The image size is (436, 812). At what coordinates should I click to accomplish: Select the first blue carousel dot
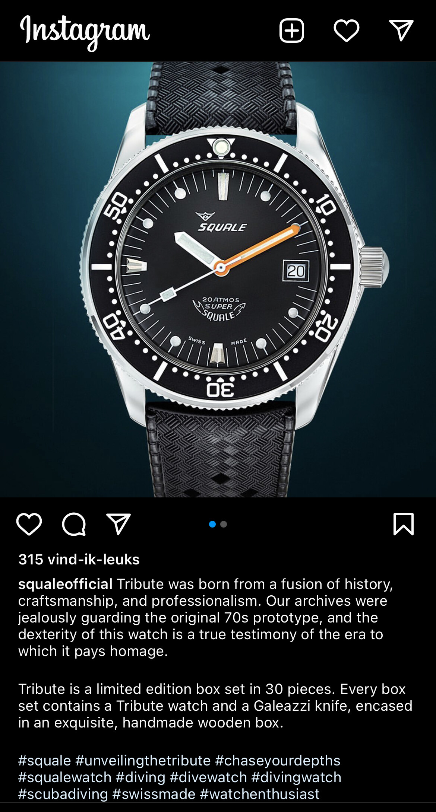click(212, 524)
